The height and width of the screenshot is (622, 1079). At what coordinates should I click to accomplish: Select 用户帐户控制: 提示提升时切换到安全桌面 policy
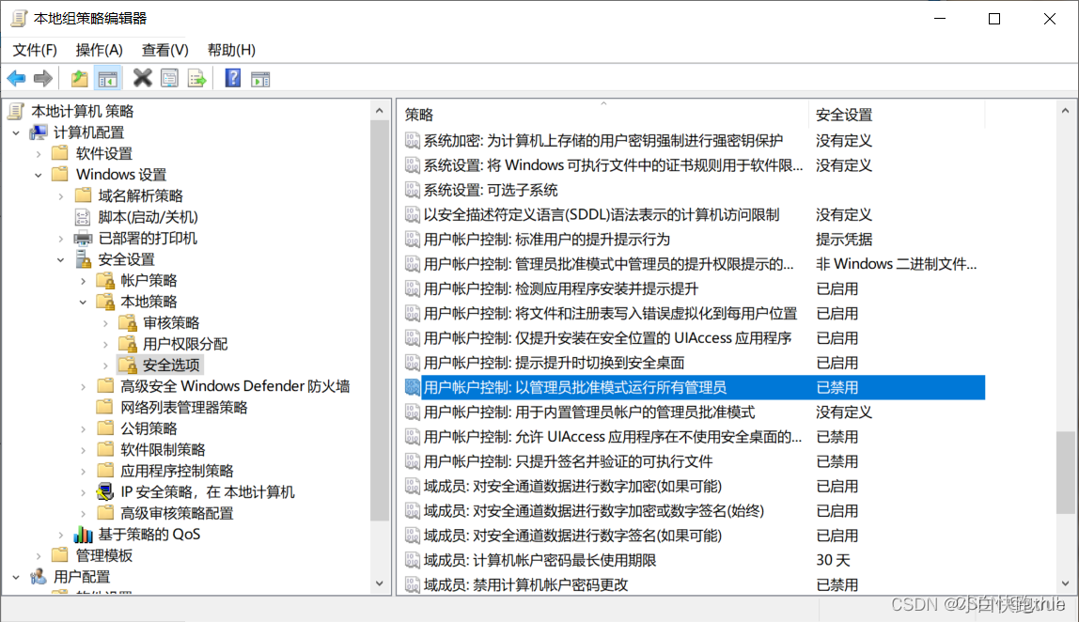(x=554, y=363)
